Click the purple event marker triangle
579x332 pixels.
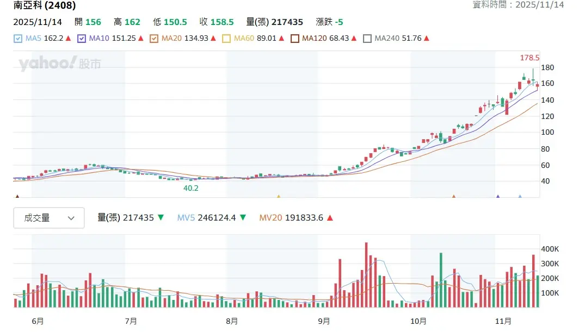coord(497,196)
